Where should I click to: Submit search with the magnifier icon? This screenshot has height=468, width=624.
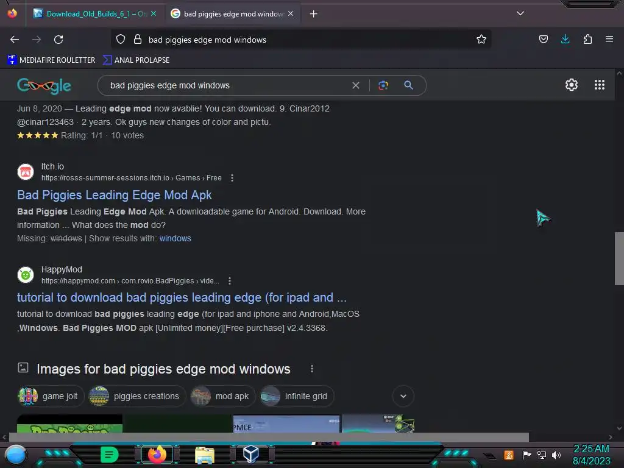pos(408,85)
